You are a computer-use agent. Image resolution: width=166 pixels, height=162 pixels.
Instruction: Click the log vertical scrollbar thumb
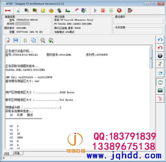151,58
